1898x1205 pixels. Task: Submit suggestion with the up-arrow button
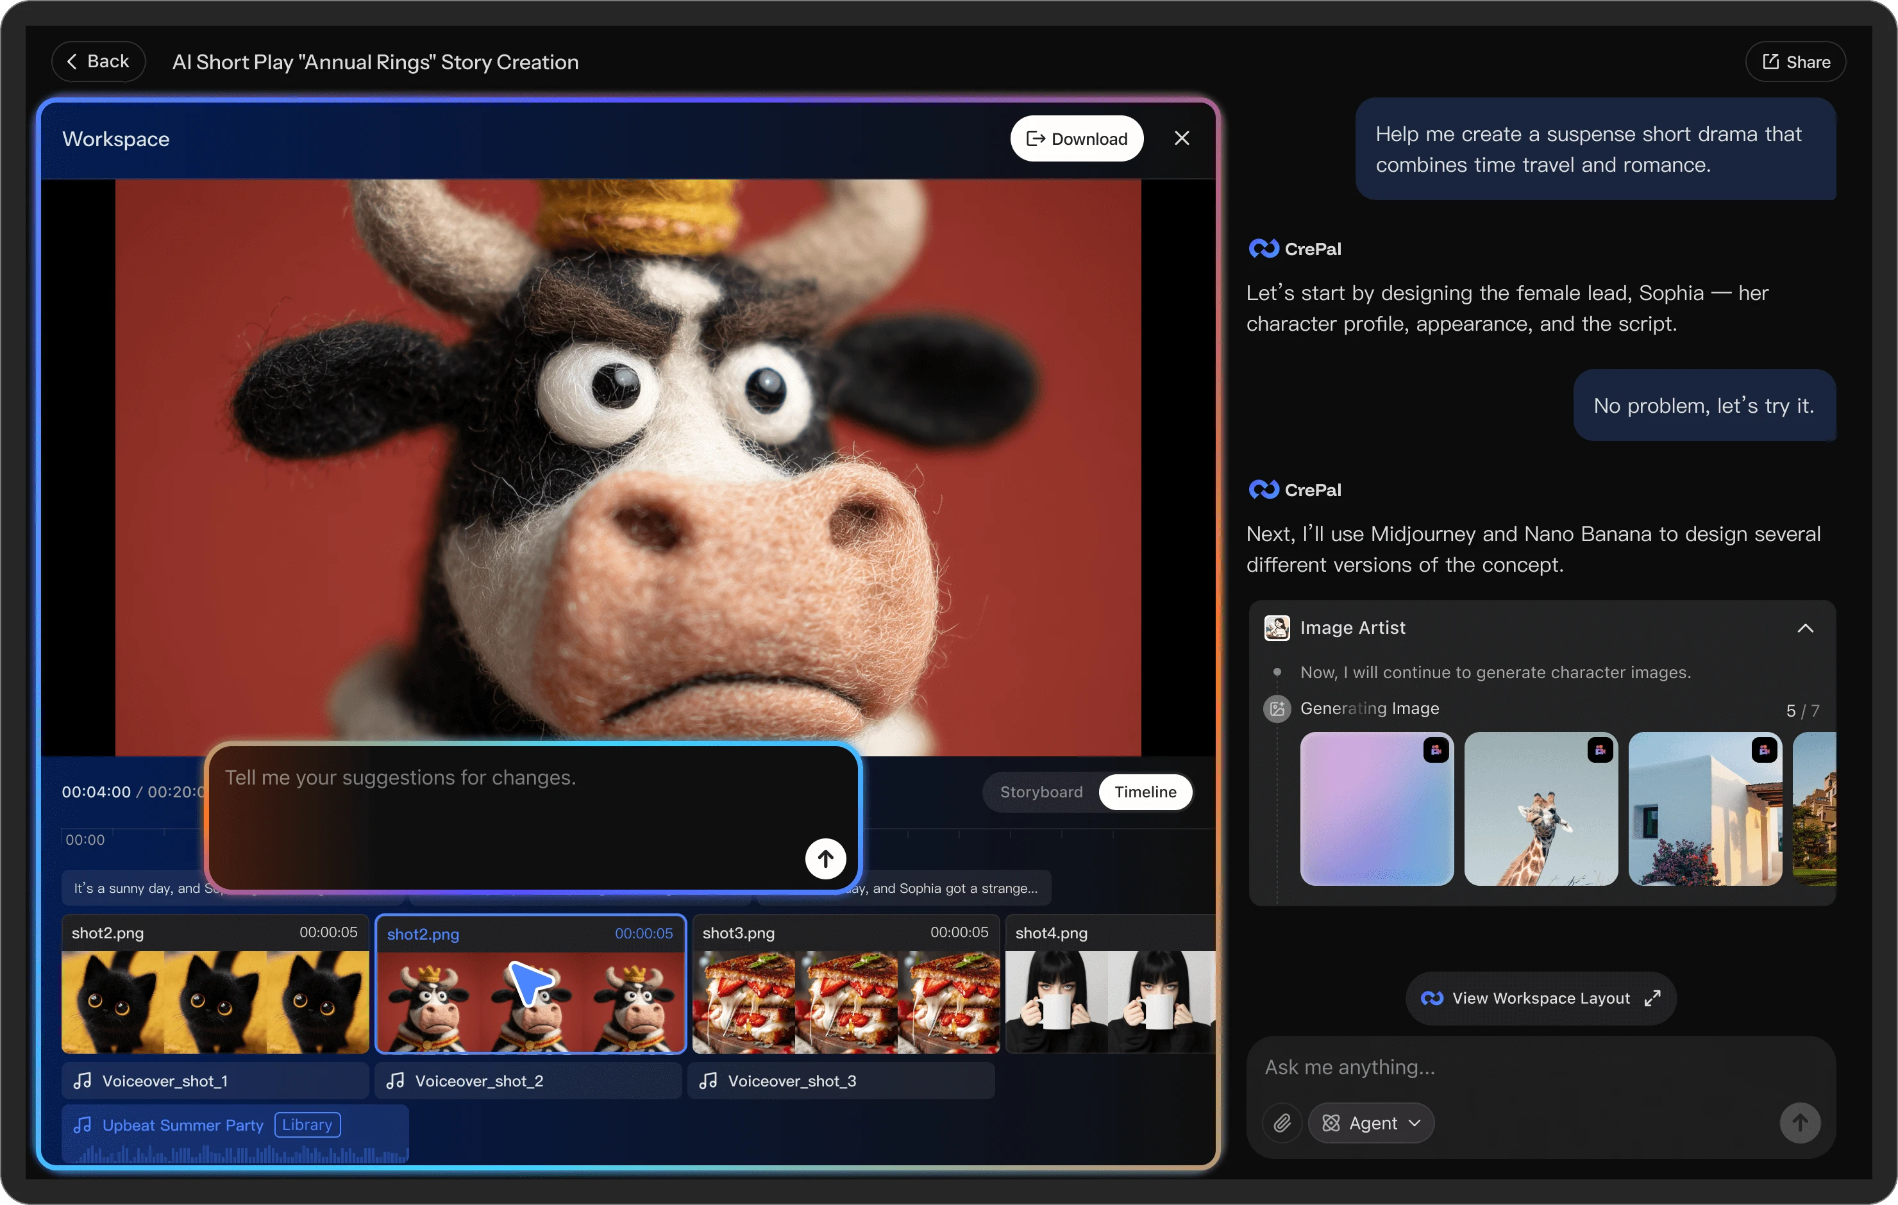(x=825, y=858)
